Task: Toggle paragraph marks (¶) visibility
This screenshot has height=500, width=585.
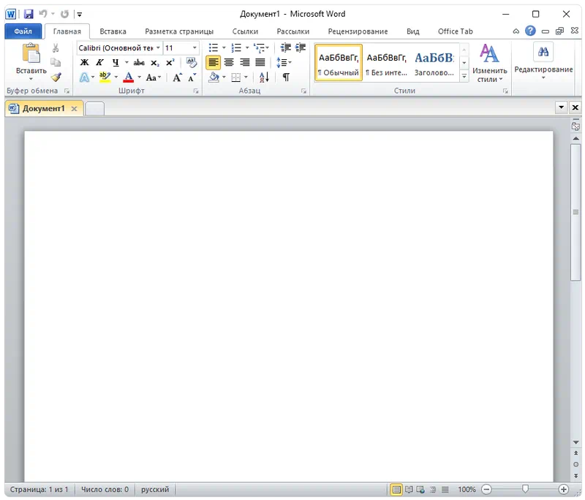Action: pyautogui.click(x=286, y=77)
